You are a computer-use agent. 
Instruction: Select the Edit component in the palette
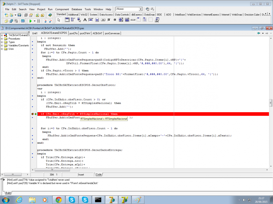pos(91,20)
